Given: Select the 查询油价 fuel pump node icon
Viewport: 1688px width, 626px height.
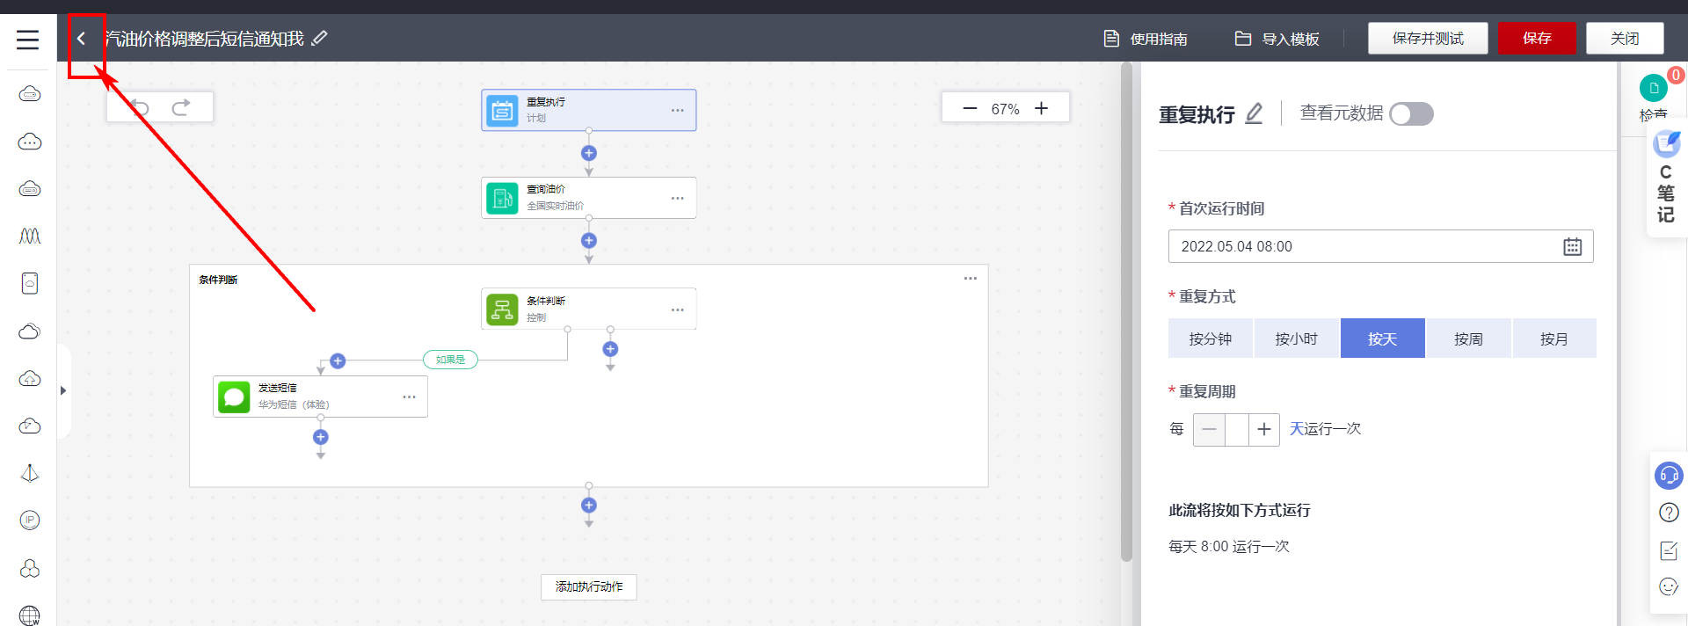Looking at the screenshot, I should [502, 198].
